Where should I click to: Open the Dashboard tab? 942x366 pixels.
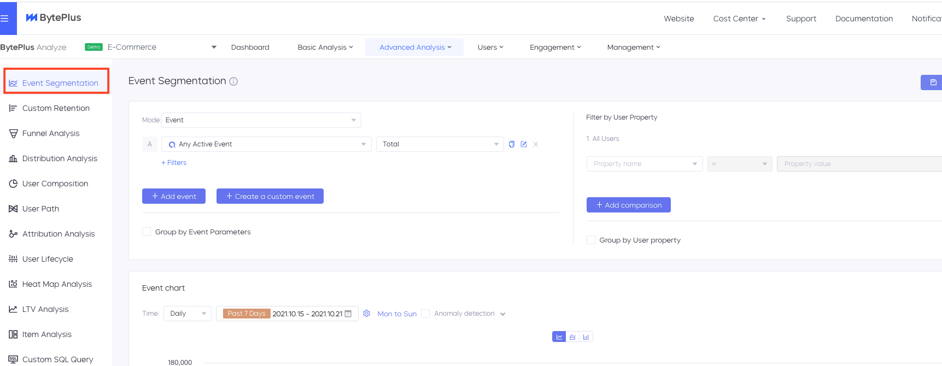pos(250,48)
